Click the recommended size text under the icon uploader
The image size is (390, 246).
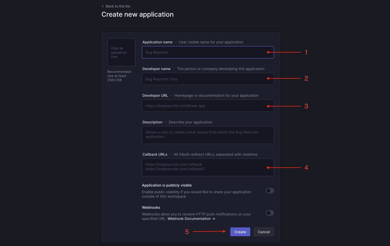(119, 76)
